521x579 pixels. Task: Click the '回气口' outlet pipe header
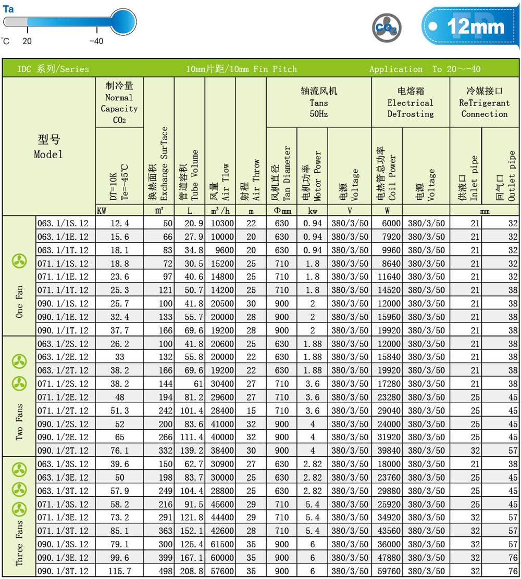505,176
